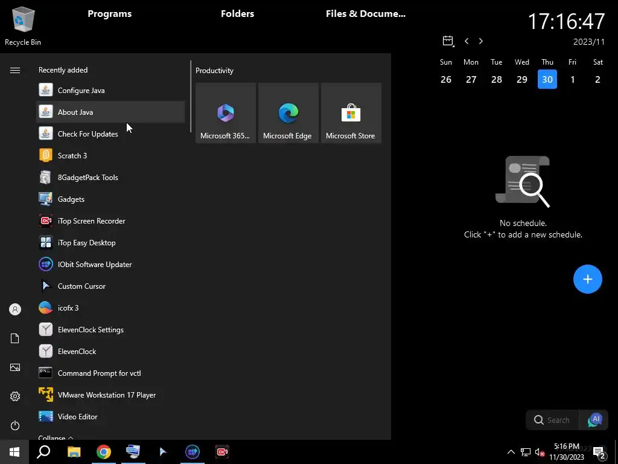The height and width of the screenshot is (464, 618).
Task: Open the Microsoft 365 tile
Action: point(226,113)
